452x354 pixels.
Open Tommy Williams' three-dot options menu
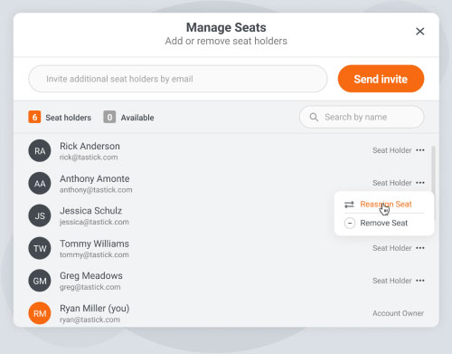tap(420, 248)
